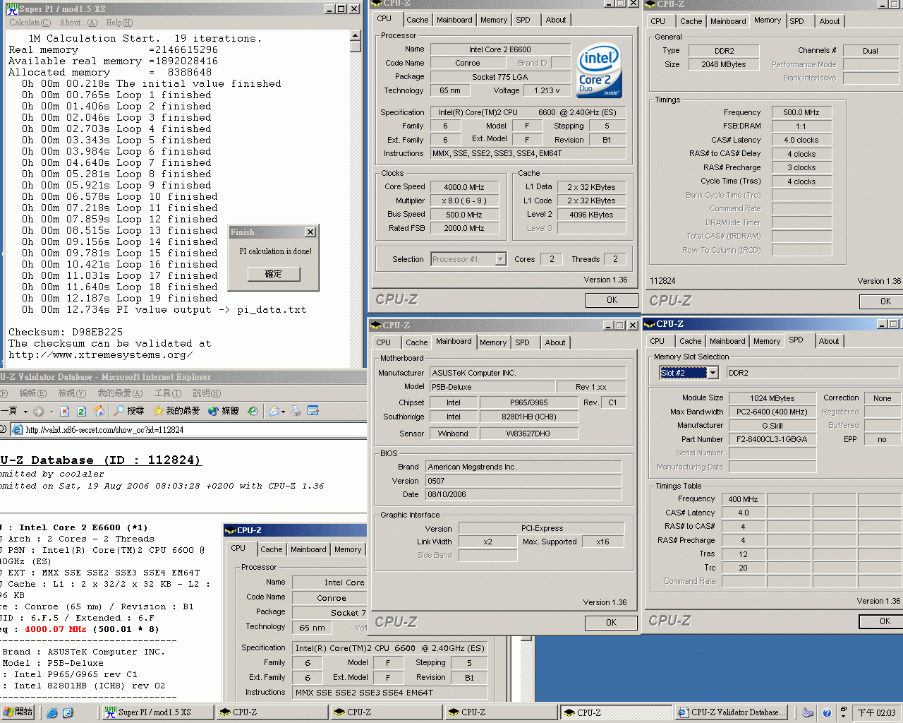Click the P5B-Deluxe model field in Mainboard window

(x=492, y=387)
